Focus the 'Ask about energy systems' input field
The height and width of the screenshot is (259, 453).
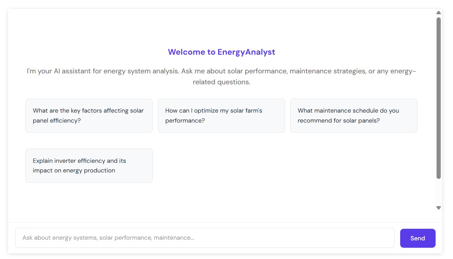(205, 238)
